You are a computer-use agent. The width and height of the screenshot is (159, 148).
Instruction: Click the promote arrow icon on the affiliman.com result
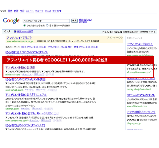tap(48, 109)
